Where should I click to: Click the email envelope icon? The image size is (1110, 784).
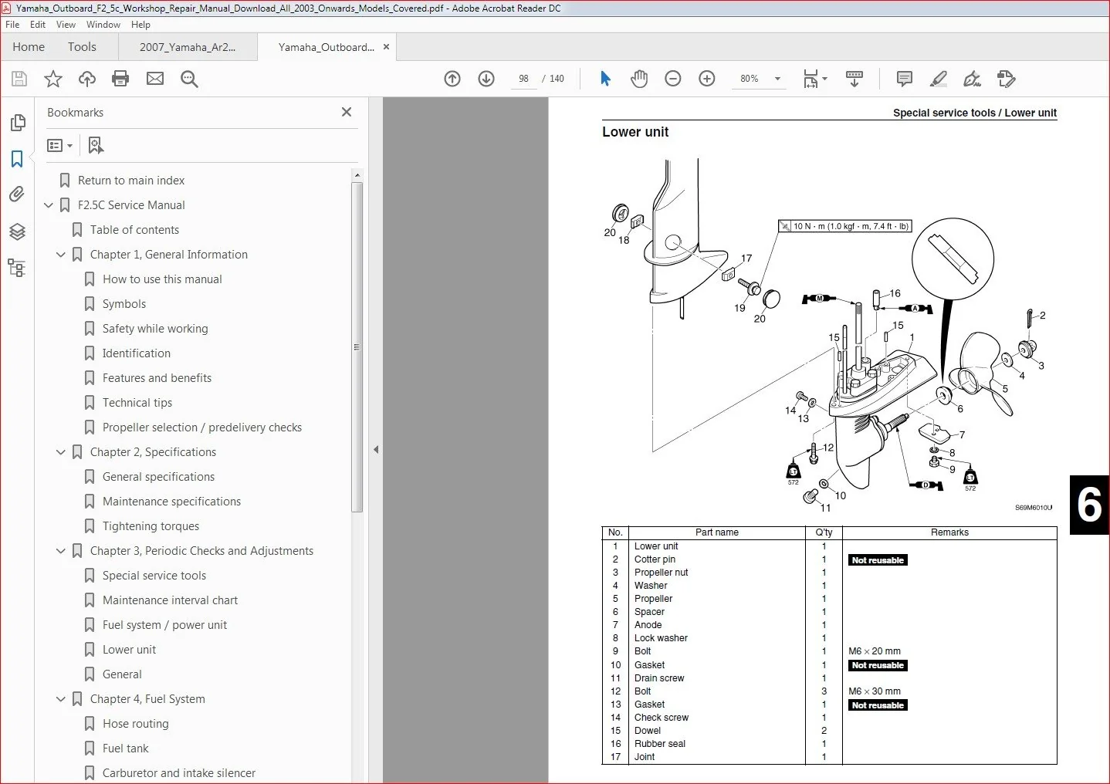tap(155, 79)
